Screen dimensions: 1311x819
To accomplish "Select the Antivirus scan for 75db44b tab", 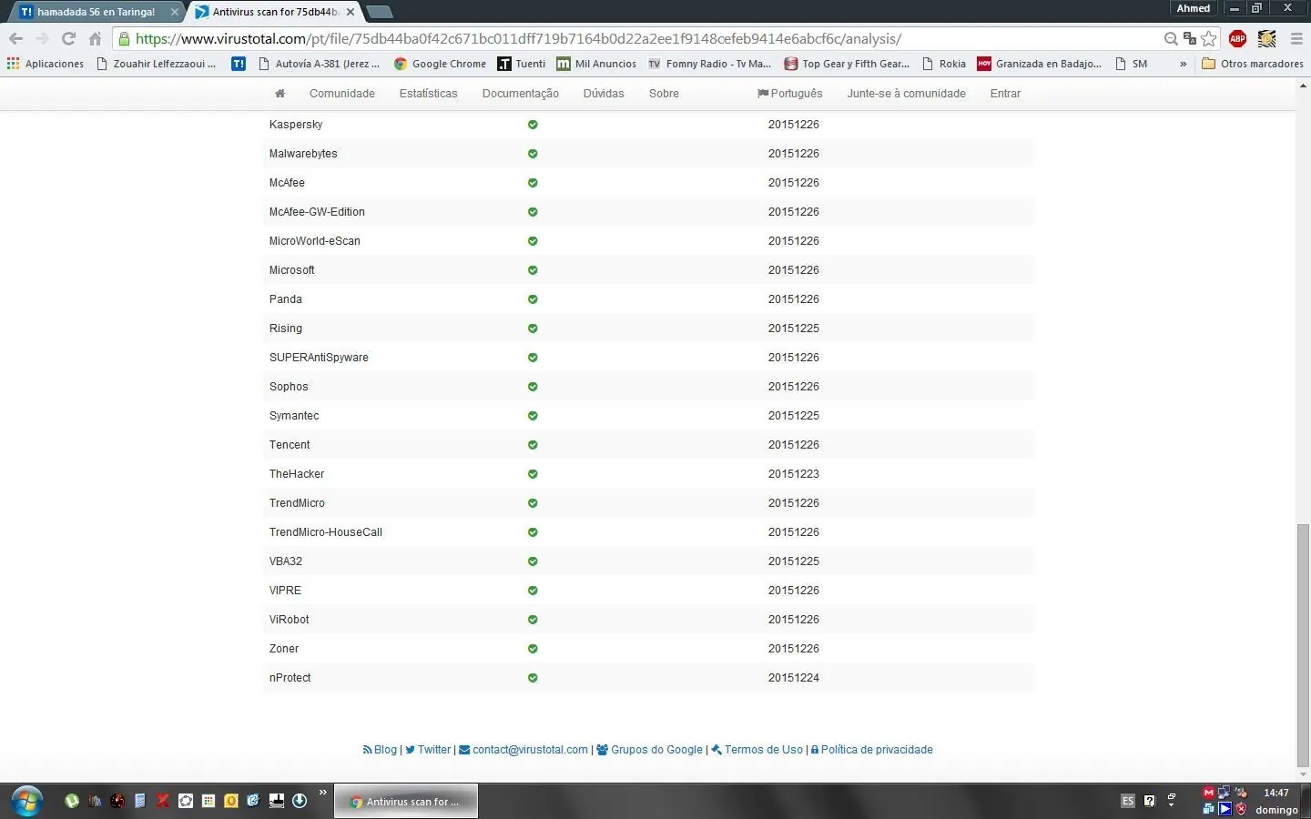I will click(274, 12).
